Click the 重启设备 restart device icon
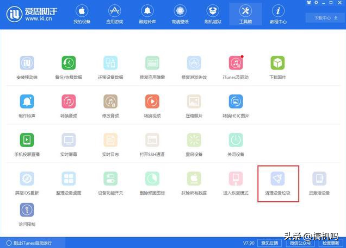The height and width of the screenshot is (248, 346). (194, 141)
